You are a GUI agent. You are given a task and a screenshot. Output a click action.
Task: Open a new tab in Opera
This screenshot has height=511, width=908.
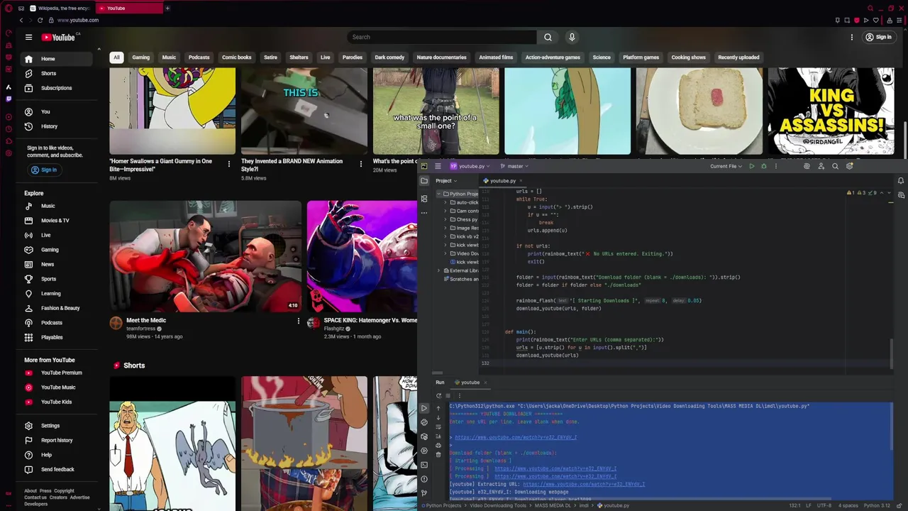(x=167, y=8)
